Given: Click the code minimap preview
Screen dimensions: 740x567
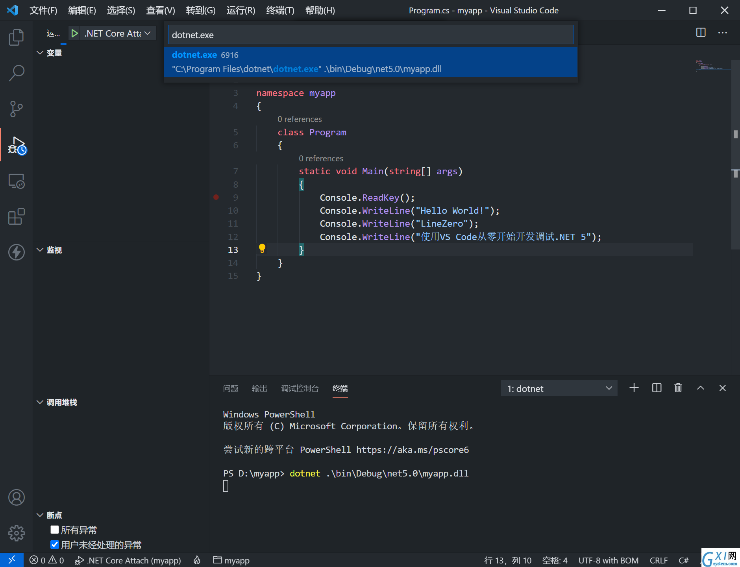Looking at the screenshot, I should (712, 65).
